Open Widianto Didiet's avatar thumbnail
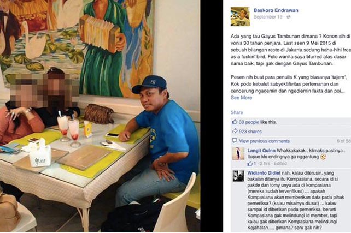This screenshot has height=233, width=351. (x=238, y=176)
